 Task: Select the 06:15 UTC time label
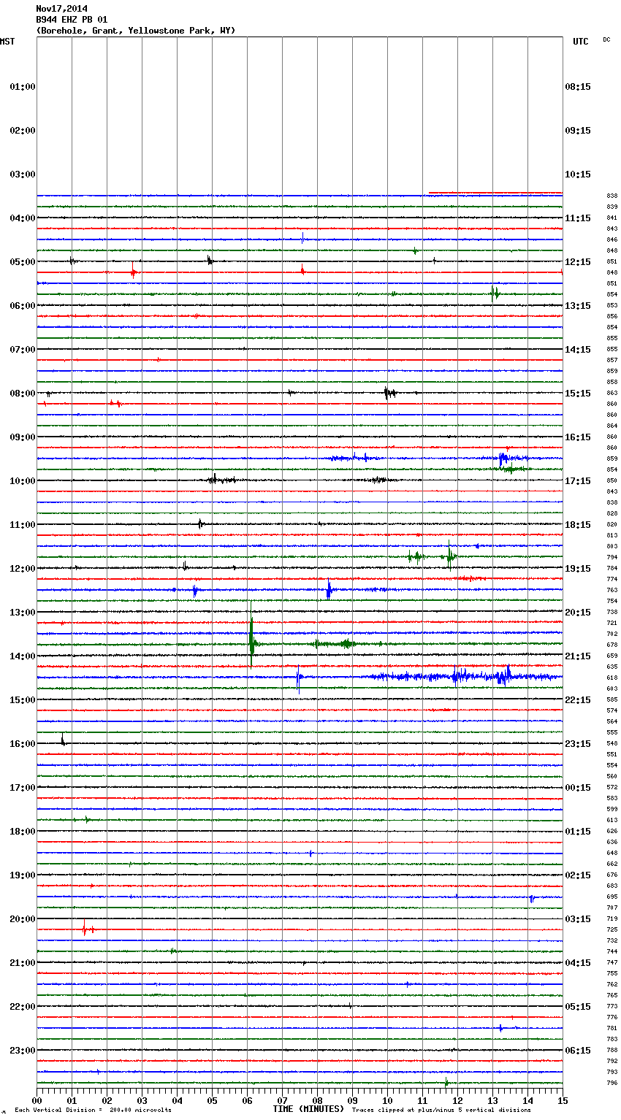coord(578,1051)
